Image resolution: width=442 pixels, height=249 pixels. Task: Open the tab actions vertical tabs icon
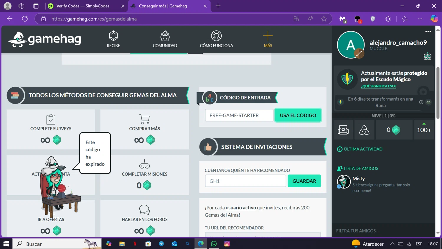coord(36,6)
